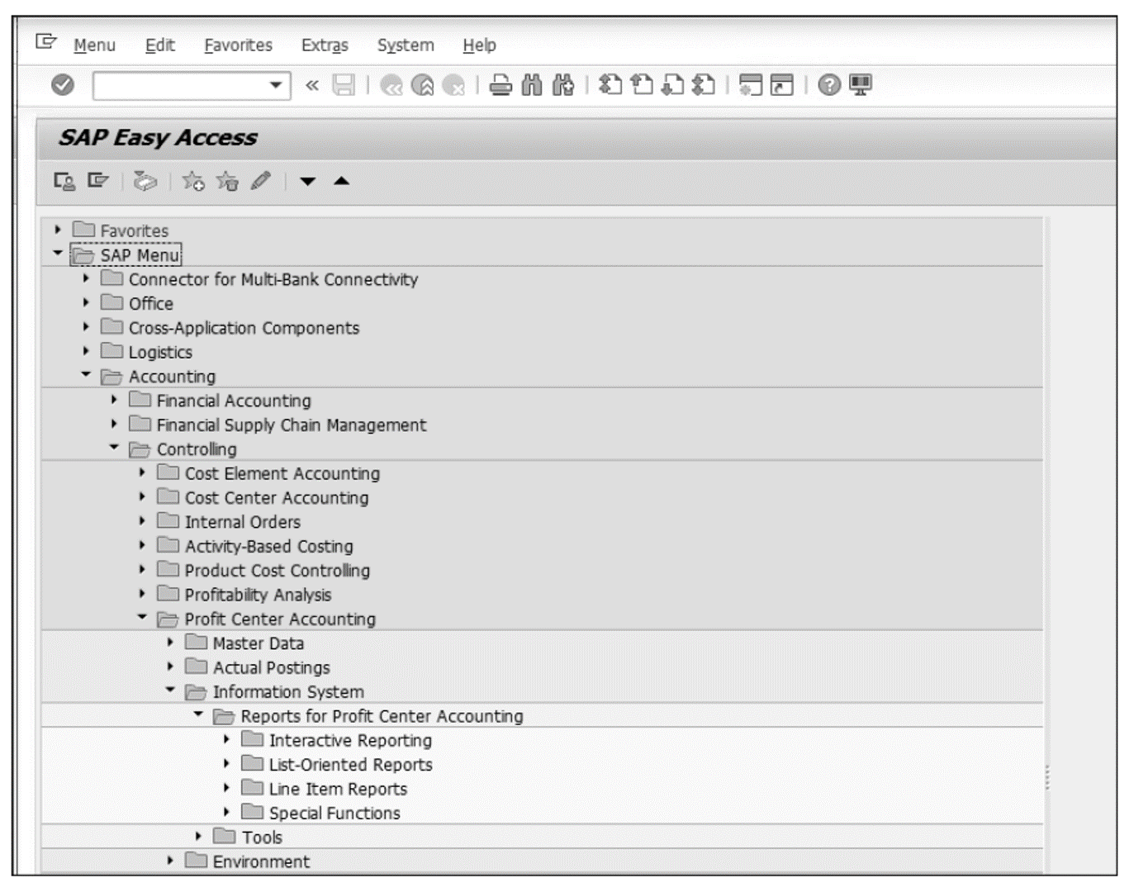
Task: Click the Save icon in the toolbar
Action: point(344,83)
